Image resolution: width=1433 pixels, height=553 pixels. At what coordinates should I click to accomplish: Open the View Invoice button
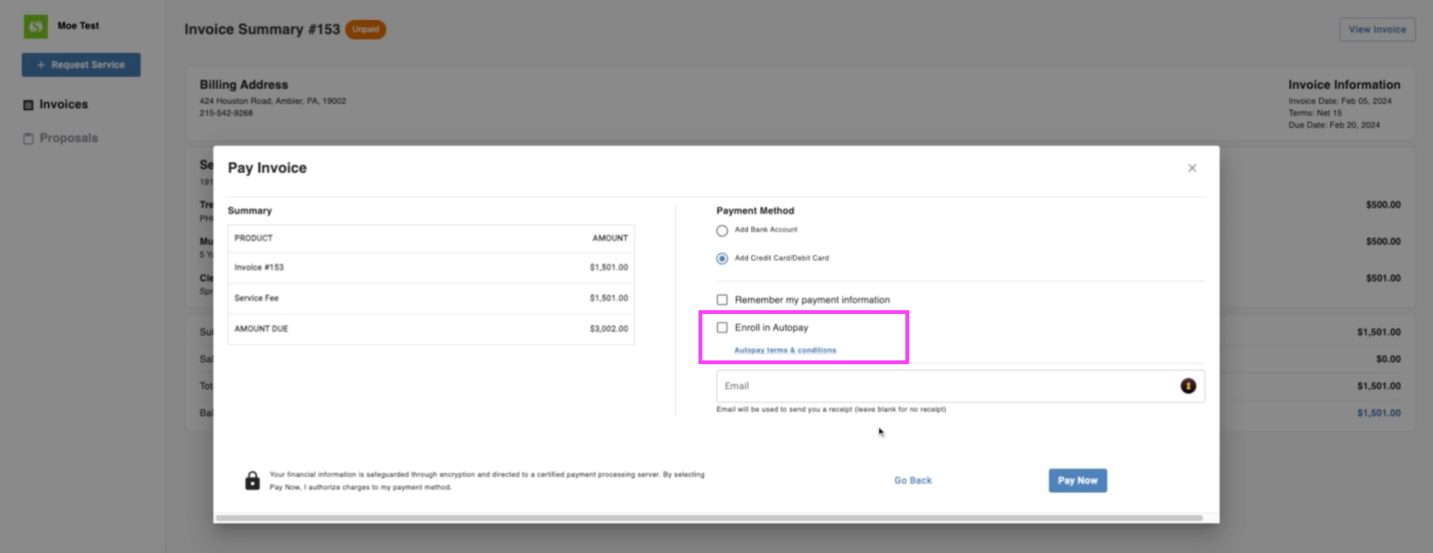pos(1377,29)
